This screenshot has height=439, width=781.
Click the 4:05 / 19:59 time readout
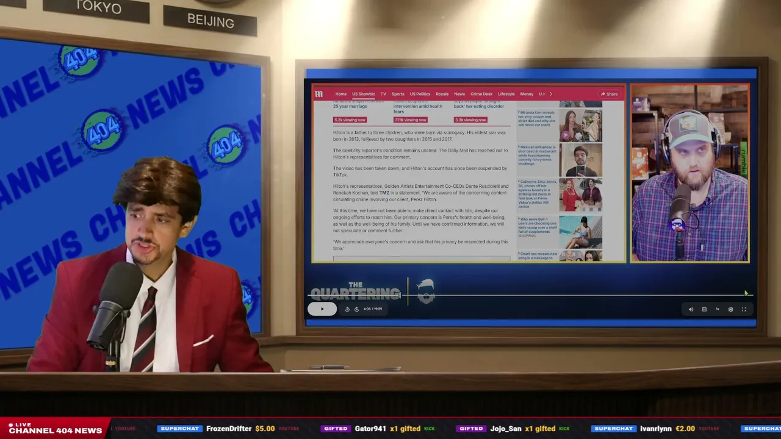pos(373,309)
